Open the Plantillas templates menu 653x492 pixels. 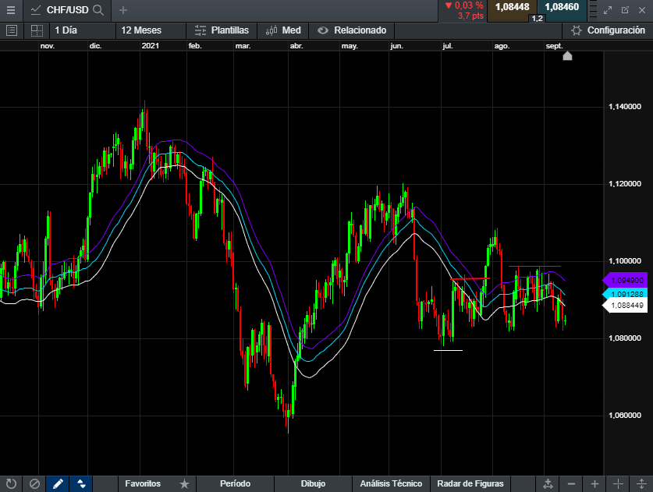[x=222, y=30]
